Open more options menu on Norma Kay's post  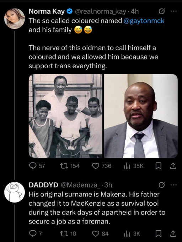coord(174,11)
